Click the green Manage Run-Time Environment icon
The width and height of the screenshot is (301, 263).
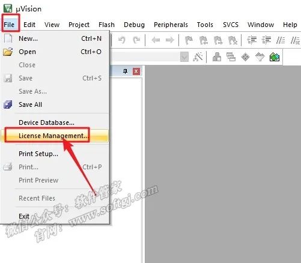275,57
